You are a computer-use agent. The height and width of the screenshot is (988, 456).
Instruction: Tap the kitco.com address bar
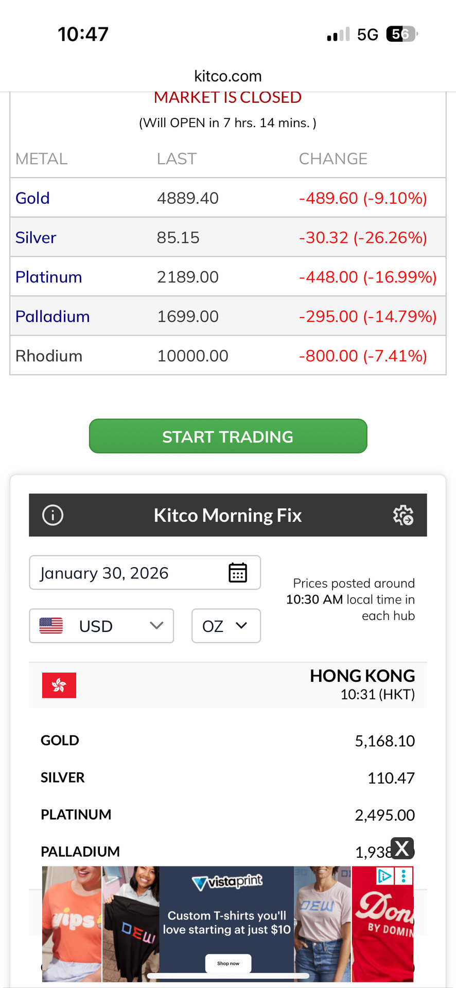(228, 76)
